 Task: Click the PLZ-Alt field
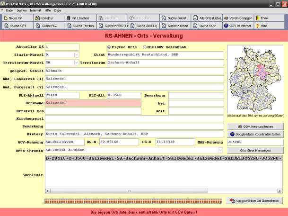pyautogui.click(x=124, y=95)
